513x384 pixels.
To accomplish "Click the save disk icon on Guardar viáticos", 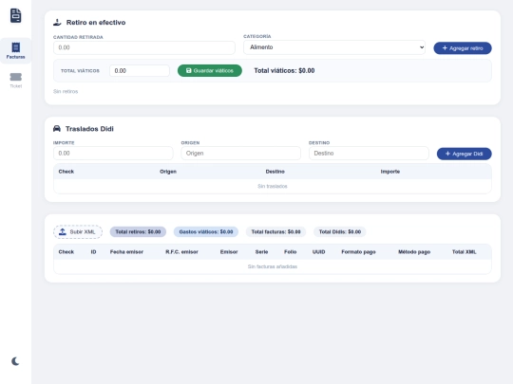I will [x=188, y=70].
